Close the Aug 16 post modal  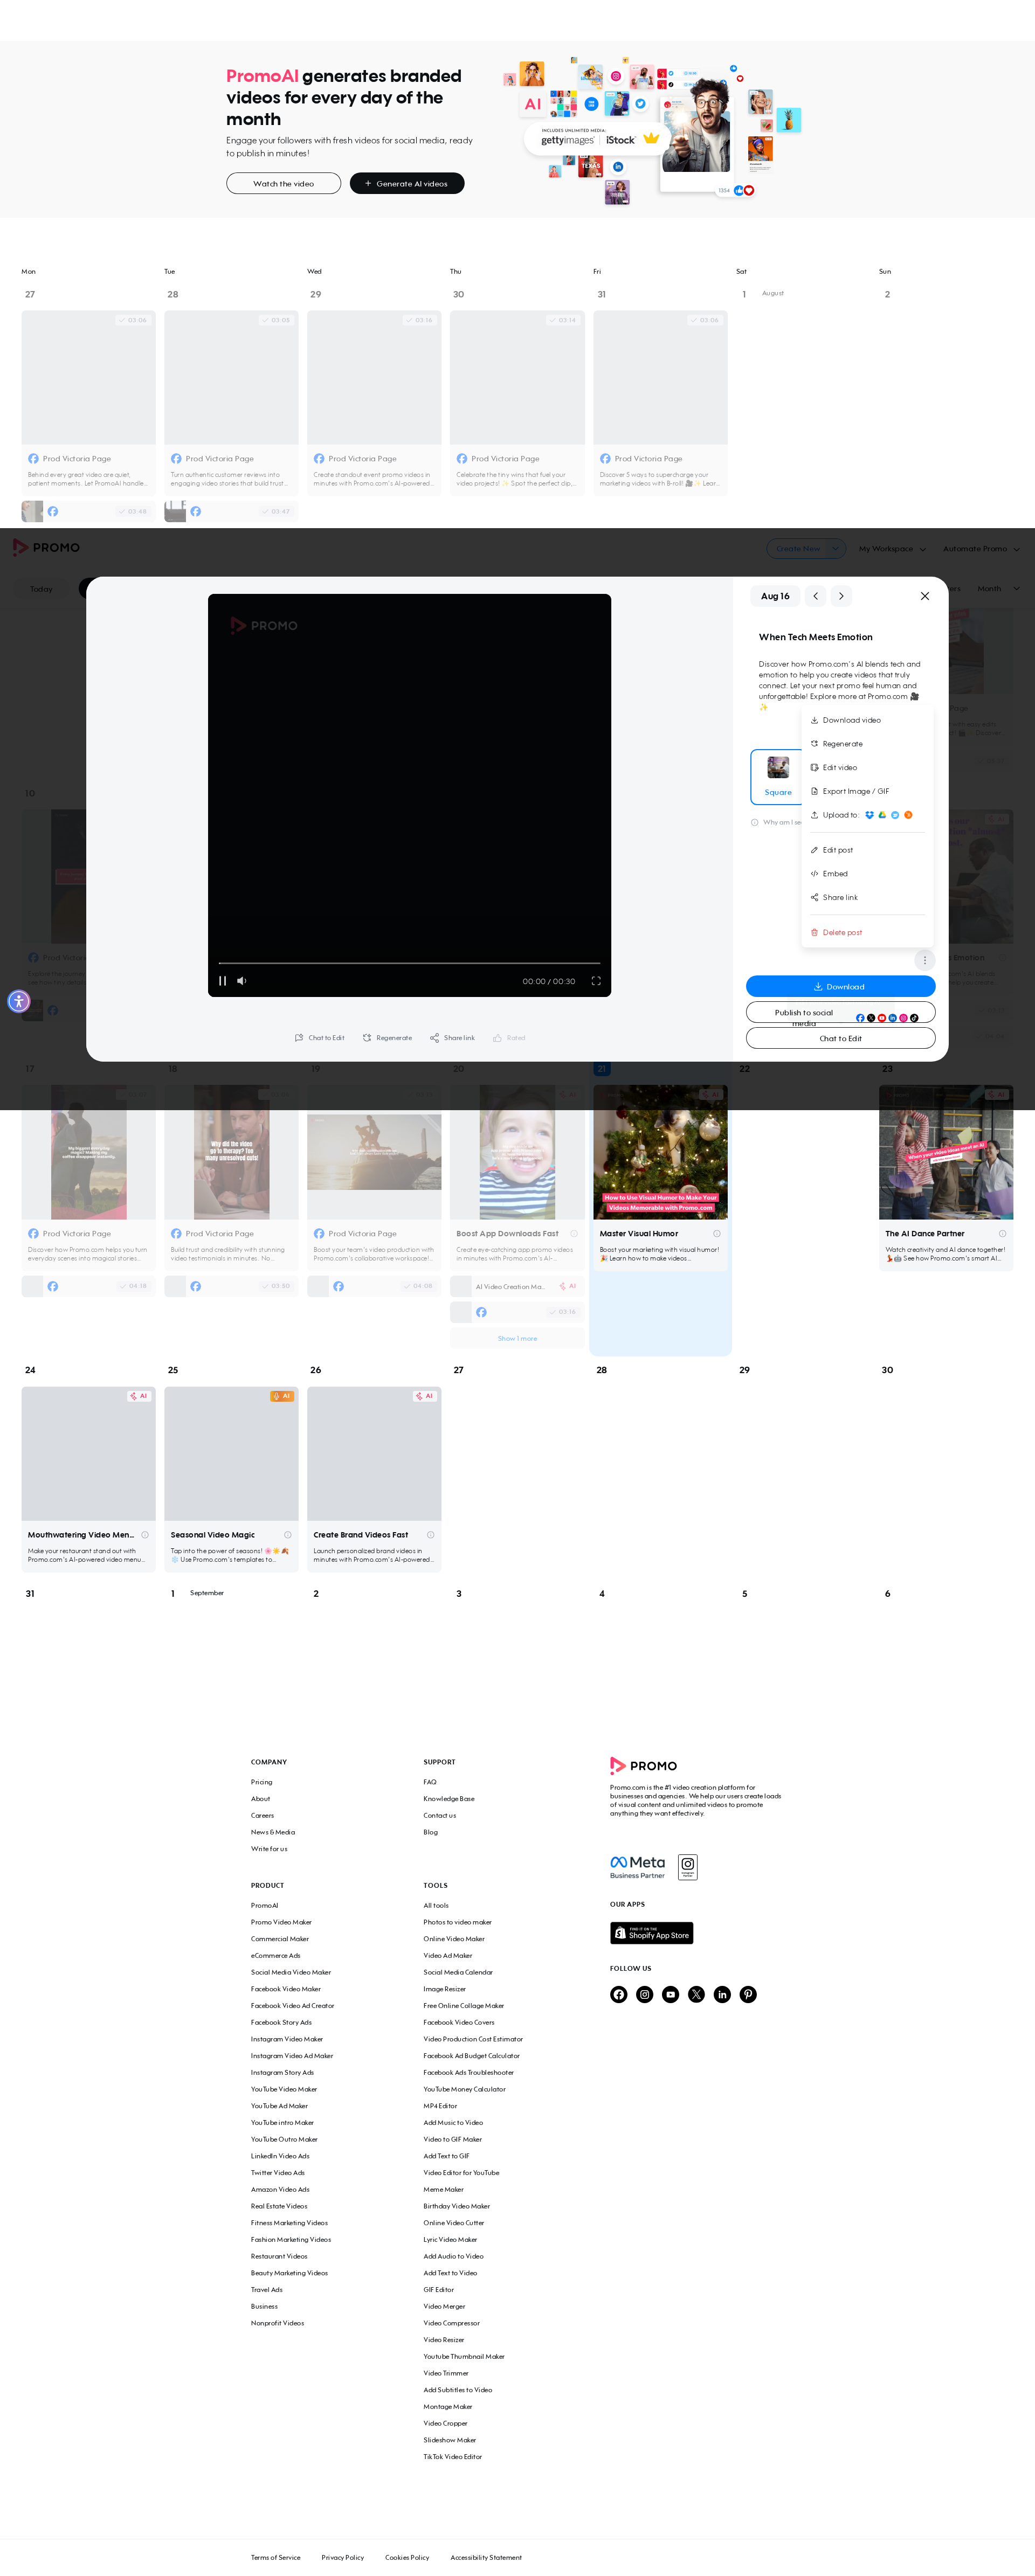925,596
